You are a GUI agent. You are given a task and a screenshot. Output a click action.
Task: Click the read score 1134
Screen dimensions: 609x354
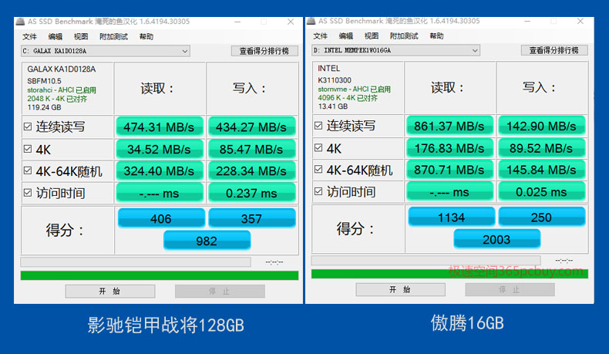[x=451, y=217]
